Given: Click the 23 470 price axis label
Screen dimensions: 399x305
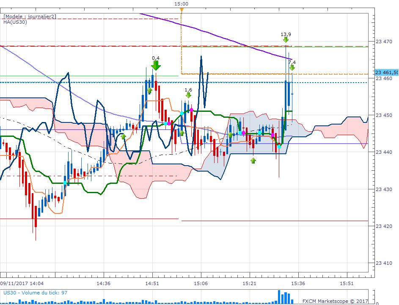Looking at the screenshot, I should 384,42.
